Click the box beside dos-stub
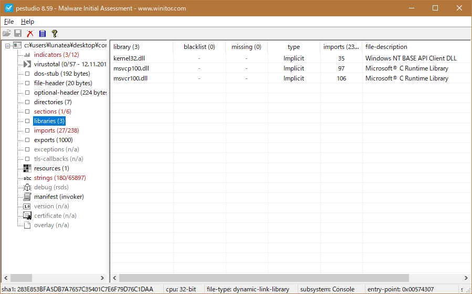The image size is (472, 294). pos(27,74)
